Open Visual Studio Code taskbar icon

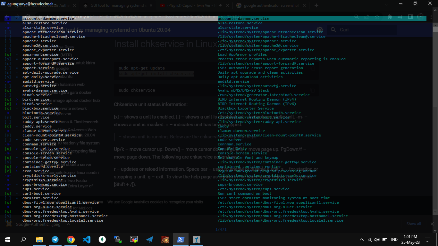[87, 239]
